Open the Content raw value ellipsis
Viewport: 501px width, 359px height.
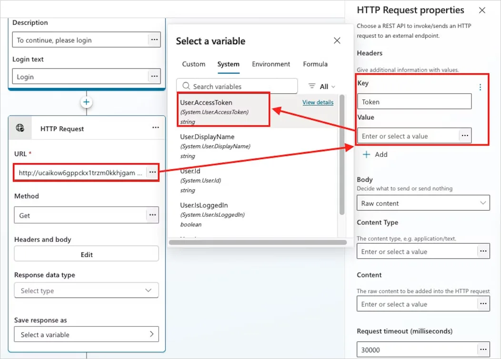click(x=484, y=303)
